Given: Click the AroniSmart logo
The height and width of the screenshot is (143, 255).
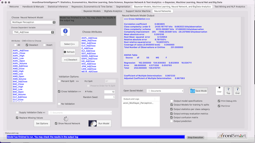Looking at the screenshot, I should click(x=232, y=136).
